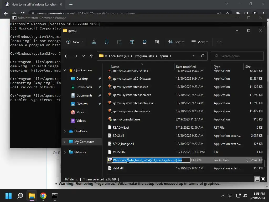Screen dimensions: 269x202
Task: Click the Copy icon in Explorer toolbar
Action: pos(107,42)
